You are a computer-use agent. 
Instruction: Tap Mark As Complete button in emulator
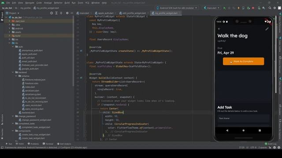click(243, 61)
